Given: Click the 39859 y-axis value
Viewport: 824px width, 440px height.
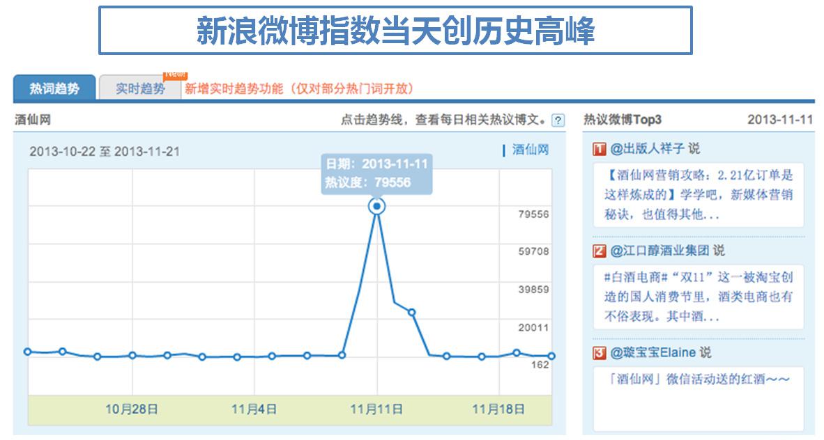Looking at the screenshot, I should [533, 290].
